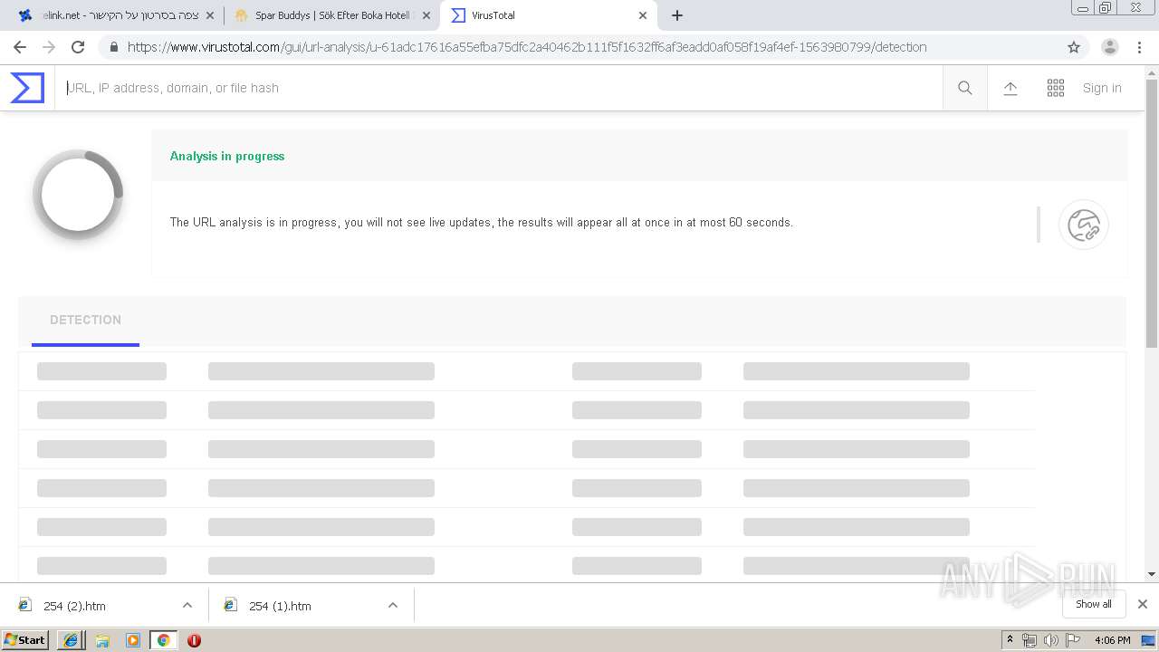This screenshot has width=1159, height=652.
Task: Open Windows Explorer folder taskbar icon
Action: coord(102,640)
